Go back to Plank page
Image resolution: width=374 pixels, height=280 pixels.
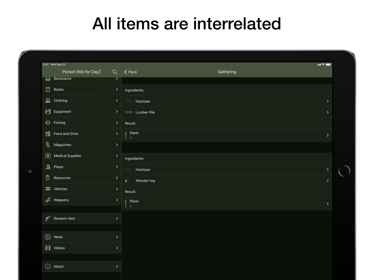click(131, 72)
